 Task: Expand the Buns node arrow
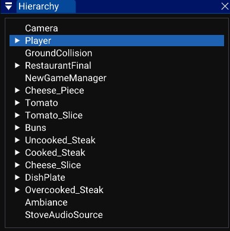pyautogui.click(x=17, y=128)
